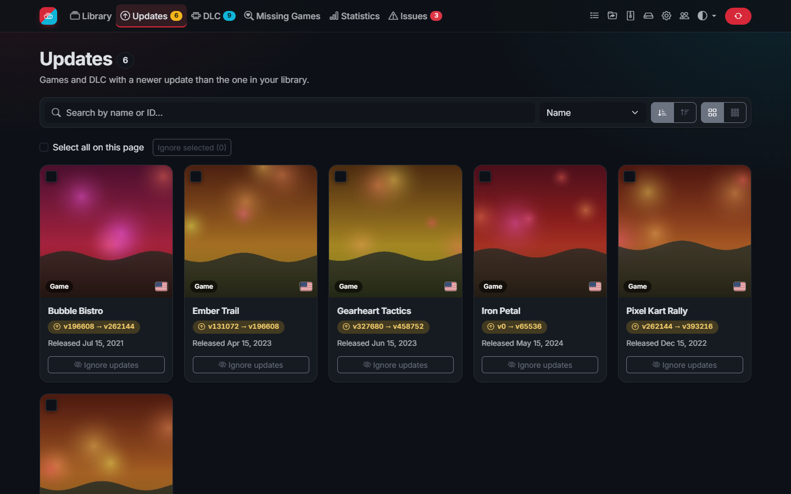
Task: Open the Ember Trail cover thumbnail
Action: click(251, 231)
